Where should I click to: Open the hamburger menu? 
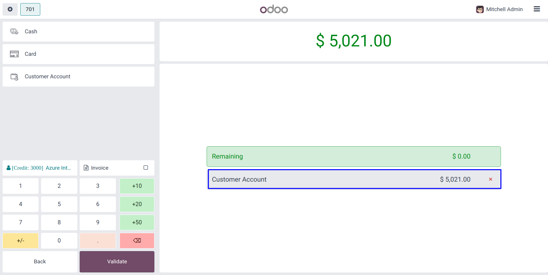tap(537, 9)
